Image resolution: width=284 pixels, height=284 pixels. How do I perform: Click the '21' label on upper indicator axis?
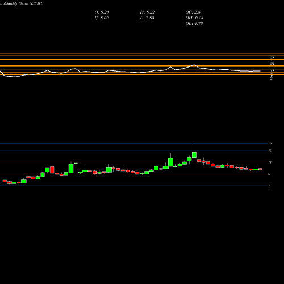click(x=272, y=64)
